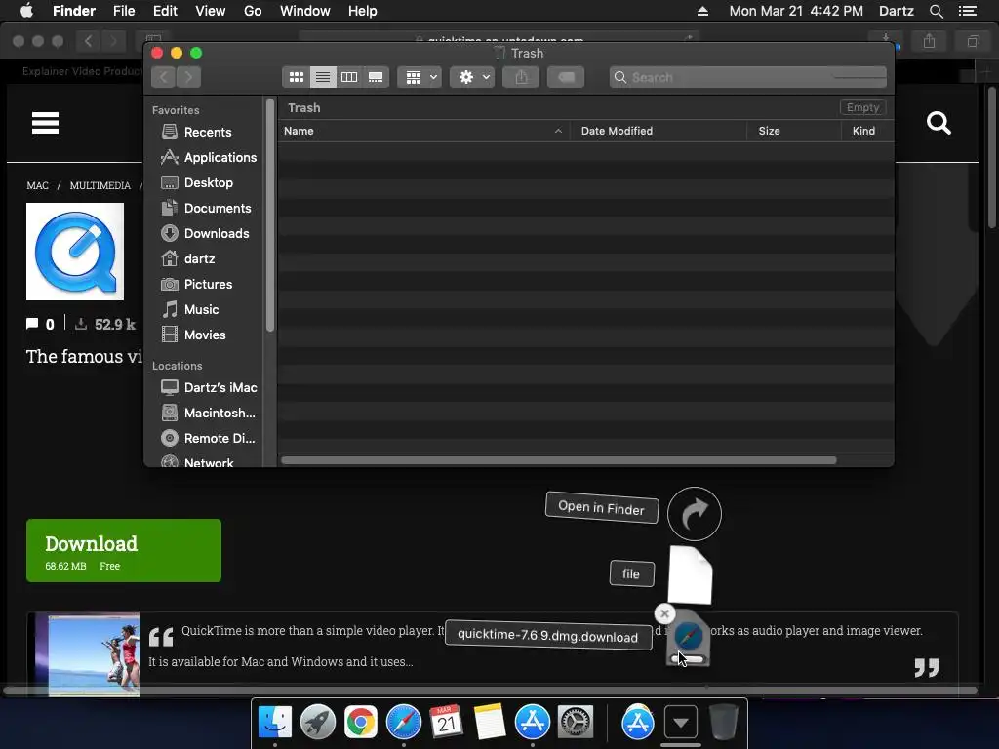Click the Open in Finder arrow icon
Image resolution: width=999 pixels, height=749 pixels.
[695, 514]
